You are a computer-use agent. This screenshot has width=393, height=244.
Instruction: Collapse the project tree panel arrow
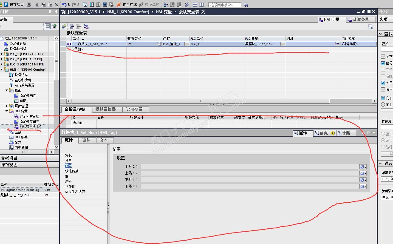56,12
